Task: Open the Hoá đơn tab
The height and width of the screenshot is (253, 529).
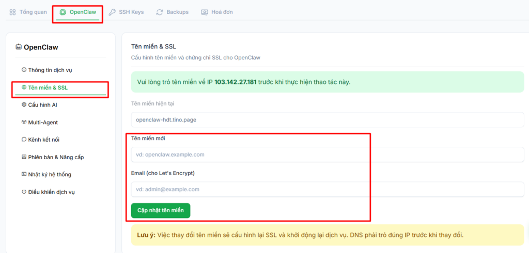Action: 217,12
